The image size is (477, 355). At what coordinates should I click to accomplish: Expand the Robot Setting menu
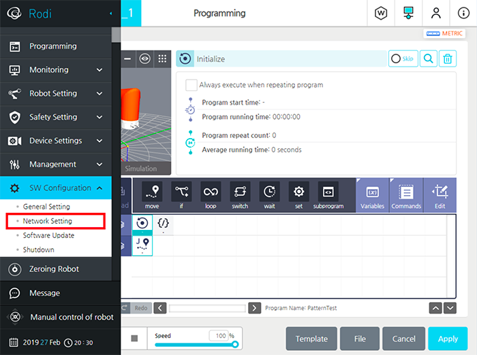click(56, 93)
